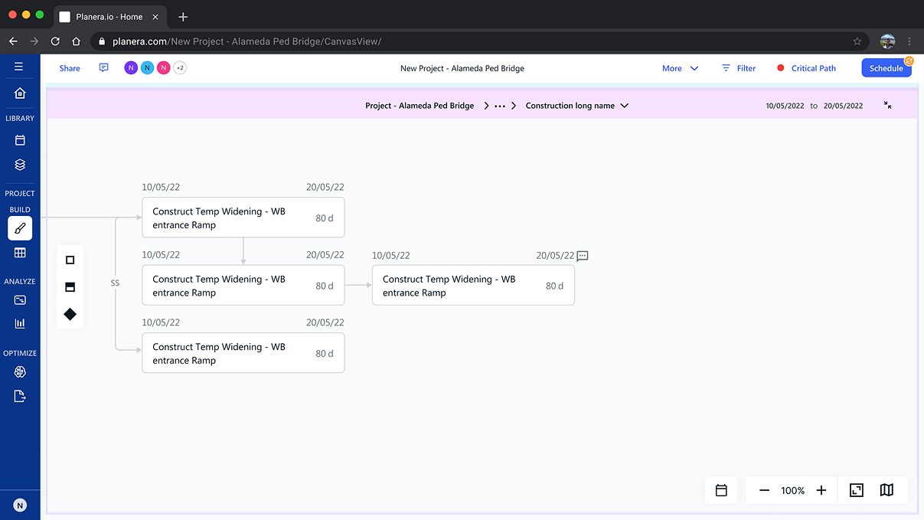Click the Share link

tap(70, 68)
